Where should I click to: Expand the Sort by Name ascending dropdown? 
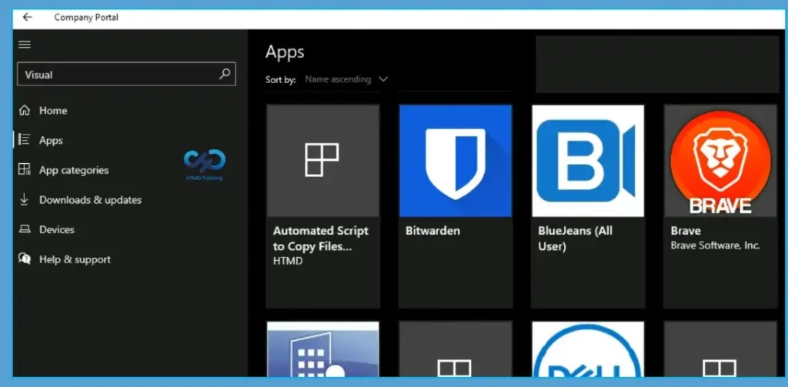pos(347,79)
